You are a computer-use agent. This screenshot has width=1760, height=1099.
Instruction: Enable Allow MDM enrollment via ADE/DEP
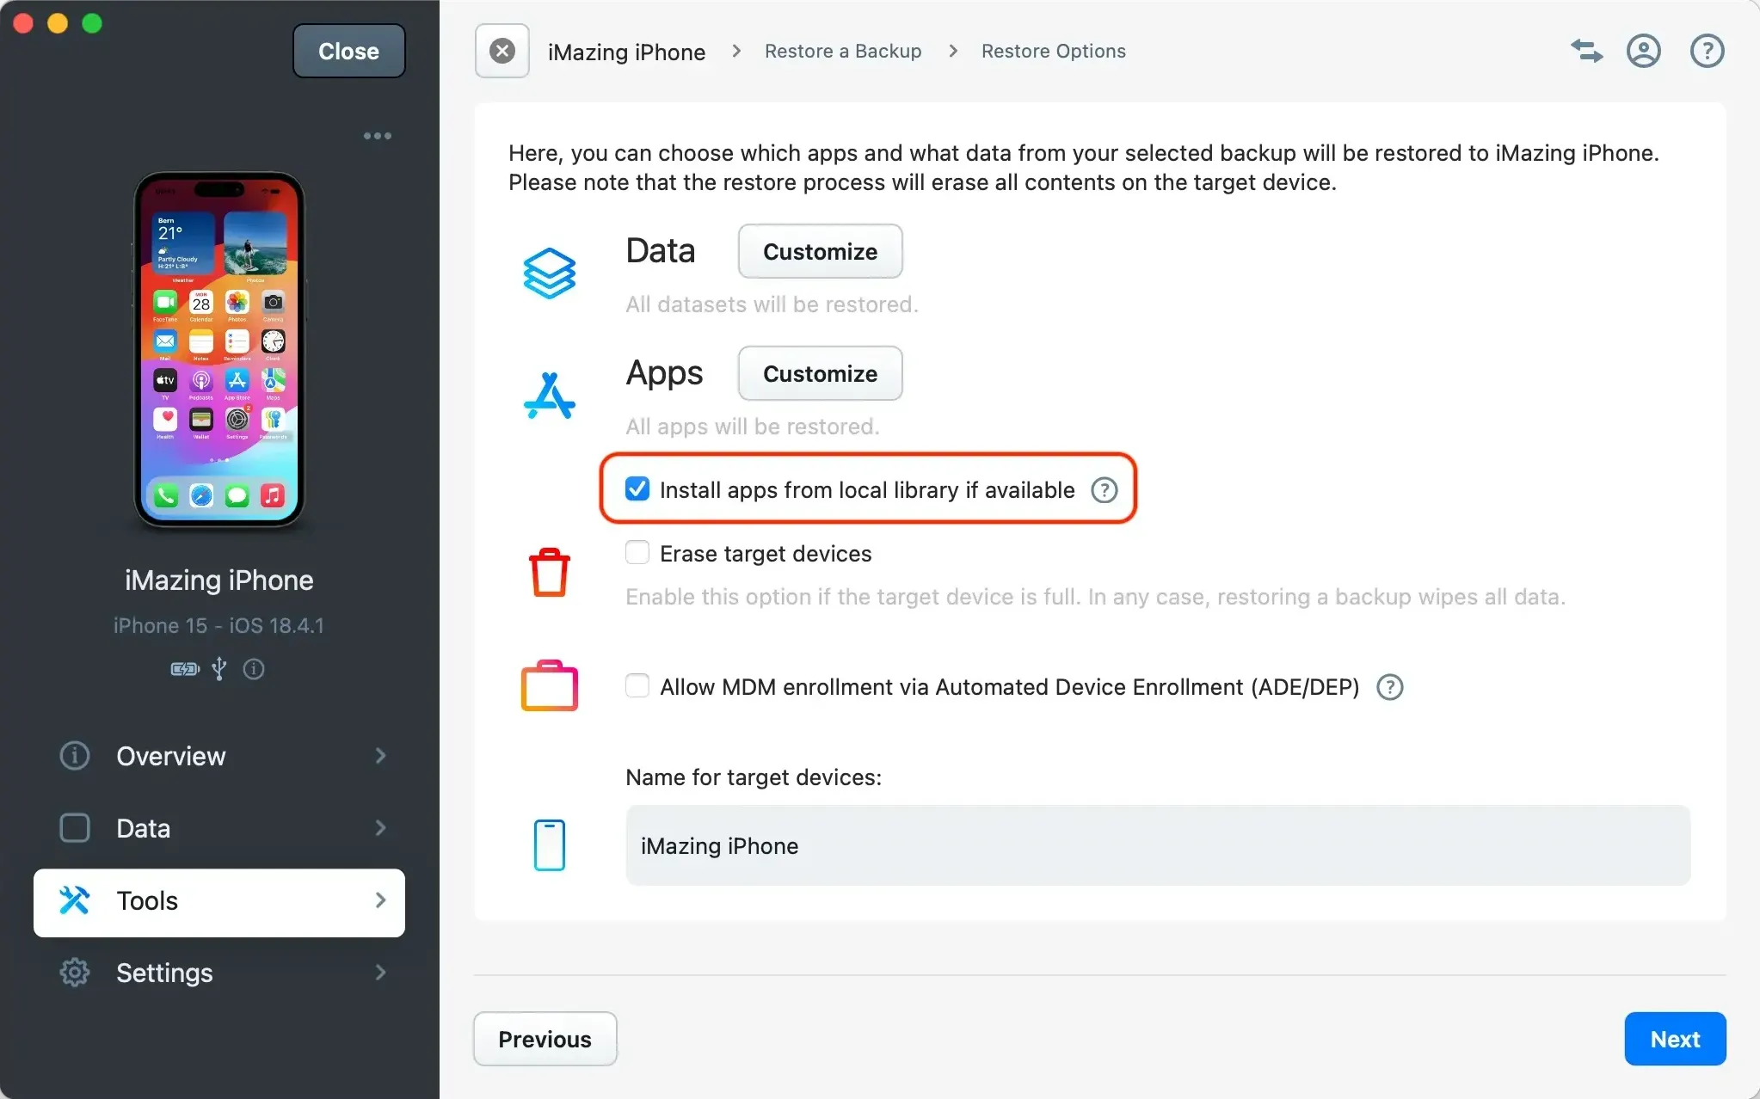tap(636, 686)
